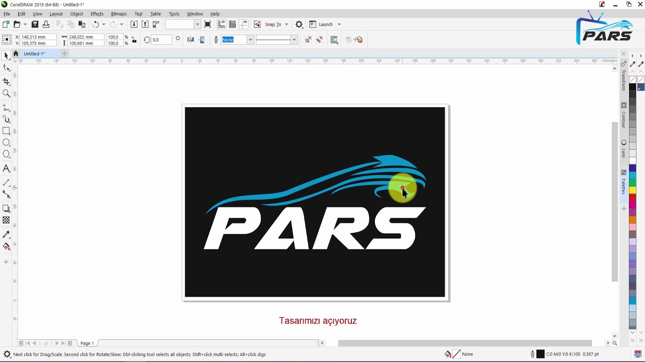Pick the red color swatch
Screen dimensions: 645x362
point(632,197)
